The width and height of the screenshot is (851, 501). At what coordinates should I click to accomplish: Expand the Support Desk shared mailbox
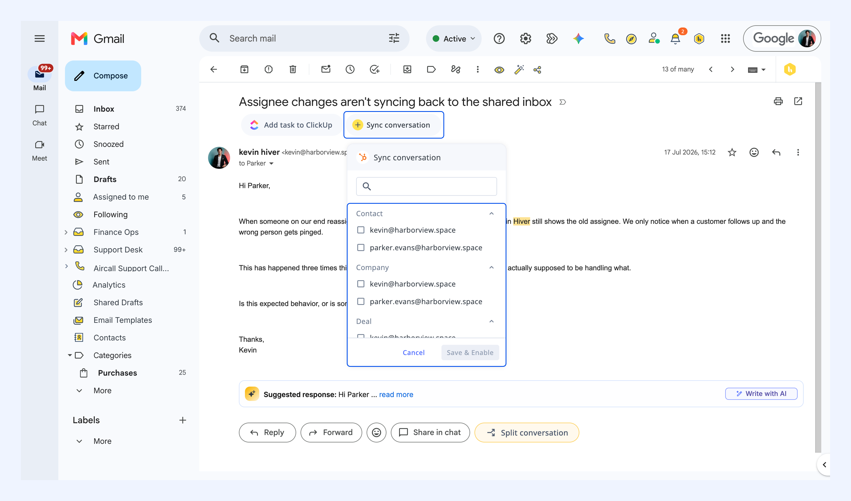[66, 250]
